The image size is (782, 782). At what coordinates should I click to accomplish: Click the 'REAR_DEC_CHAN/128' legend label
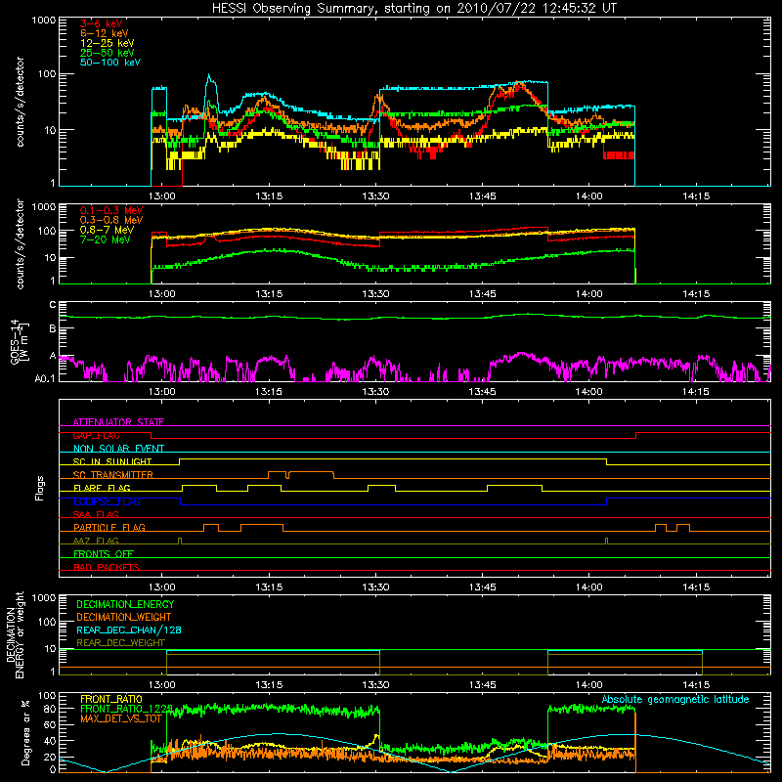click(x=129, y=630)
